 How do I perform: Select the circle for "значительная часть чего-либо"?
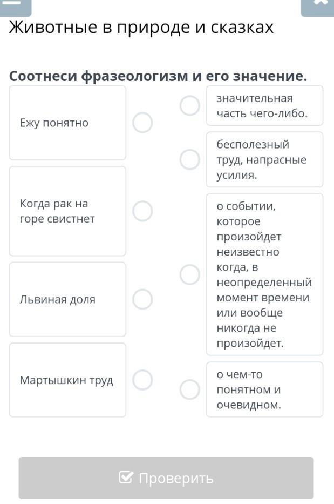click(x=190, y=106)
